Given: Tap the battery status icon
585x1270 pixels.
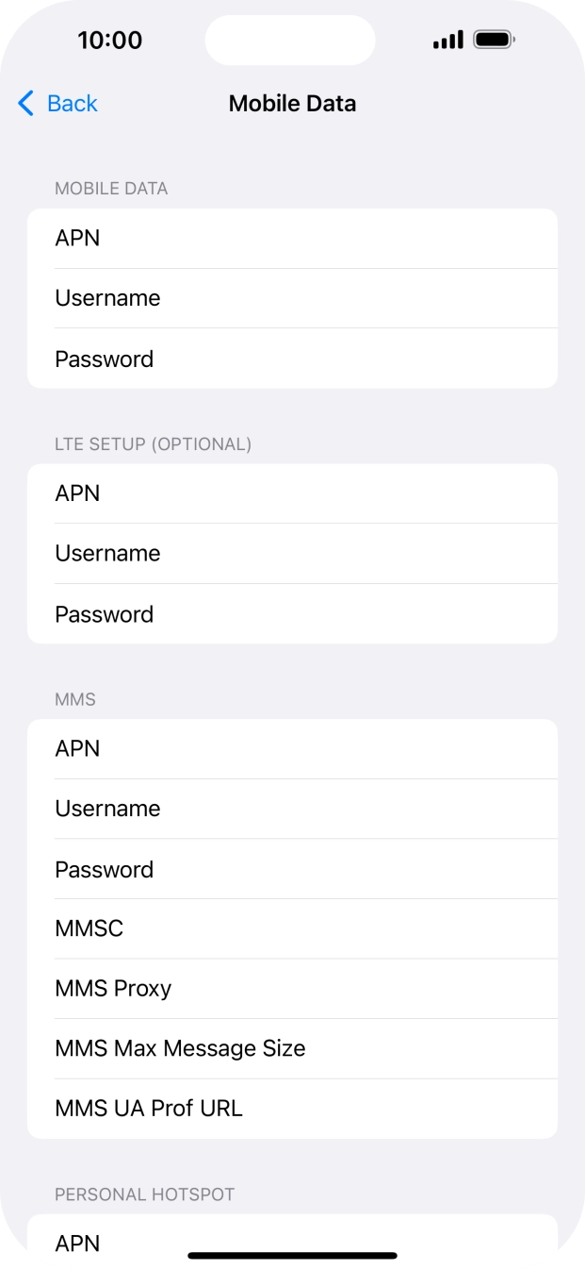Looking at the screenshot, I should tap(494, 39).
